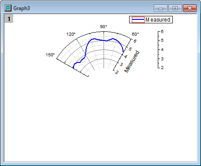Select layer 1 icon
Viewport: 201px width, 166px height.
[x=9, y=18]
